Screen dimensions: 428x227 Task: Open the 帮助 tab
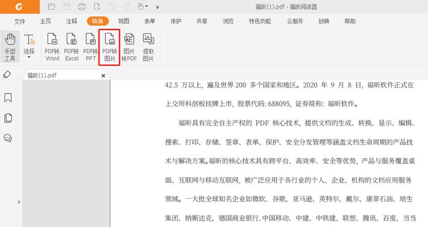(x=350, y=22)
